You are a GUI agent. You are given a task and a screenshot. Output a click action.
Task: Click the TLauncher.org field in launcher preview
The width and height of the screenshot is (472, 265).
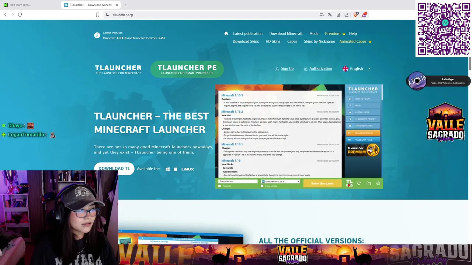[238, 181]
